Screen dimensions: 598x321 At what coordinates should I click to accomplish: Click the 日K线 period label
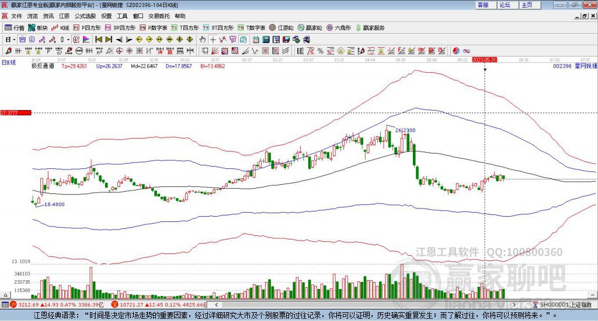[9, 62]
